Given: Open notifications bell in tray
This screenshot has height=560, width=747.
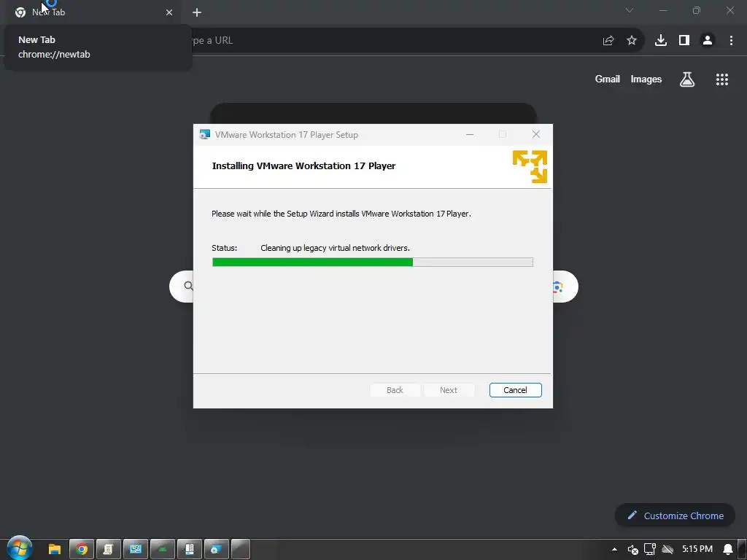Looking at the screenshot, I should pos(728,550).
